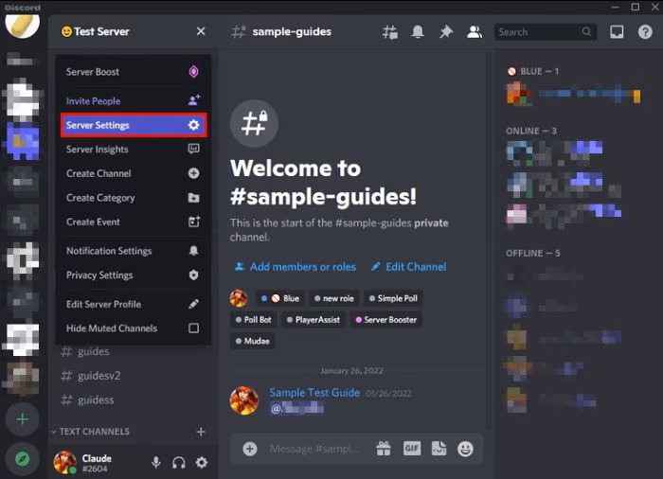
Task: Choose Edit Server Profile menu entry
Action: click(134, 304)
